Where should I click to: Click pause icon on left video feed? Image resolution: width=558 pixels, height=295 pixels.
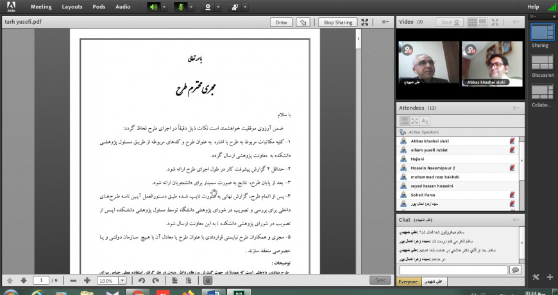[x=407, y=49]
